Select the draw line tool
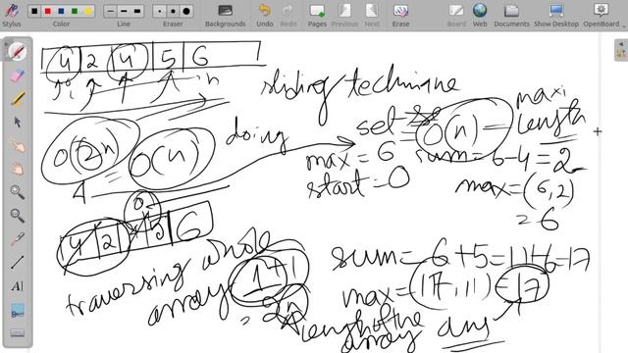 18,263
